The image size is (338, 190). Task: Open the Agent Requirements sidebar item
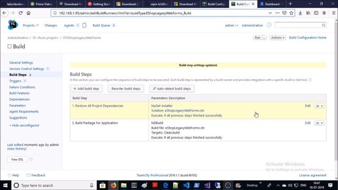[24, 111]
